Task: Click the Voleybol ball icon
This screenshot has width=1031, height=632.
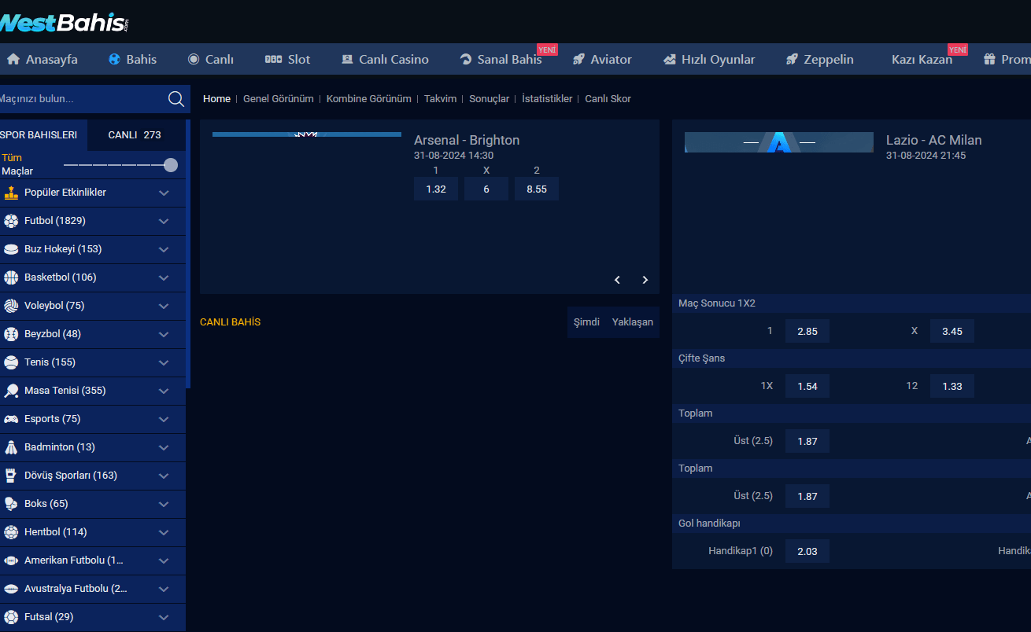Action: tap(11, 306)
